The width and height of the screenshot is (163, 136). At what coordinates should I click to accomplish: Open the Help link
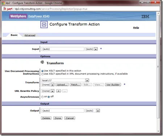pos(136,27)
